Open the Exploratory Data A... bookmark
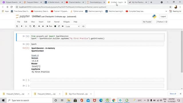Screen dimensions: 183x103 (40, 11)
